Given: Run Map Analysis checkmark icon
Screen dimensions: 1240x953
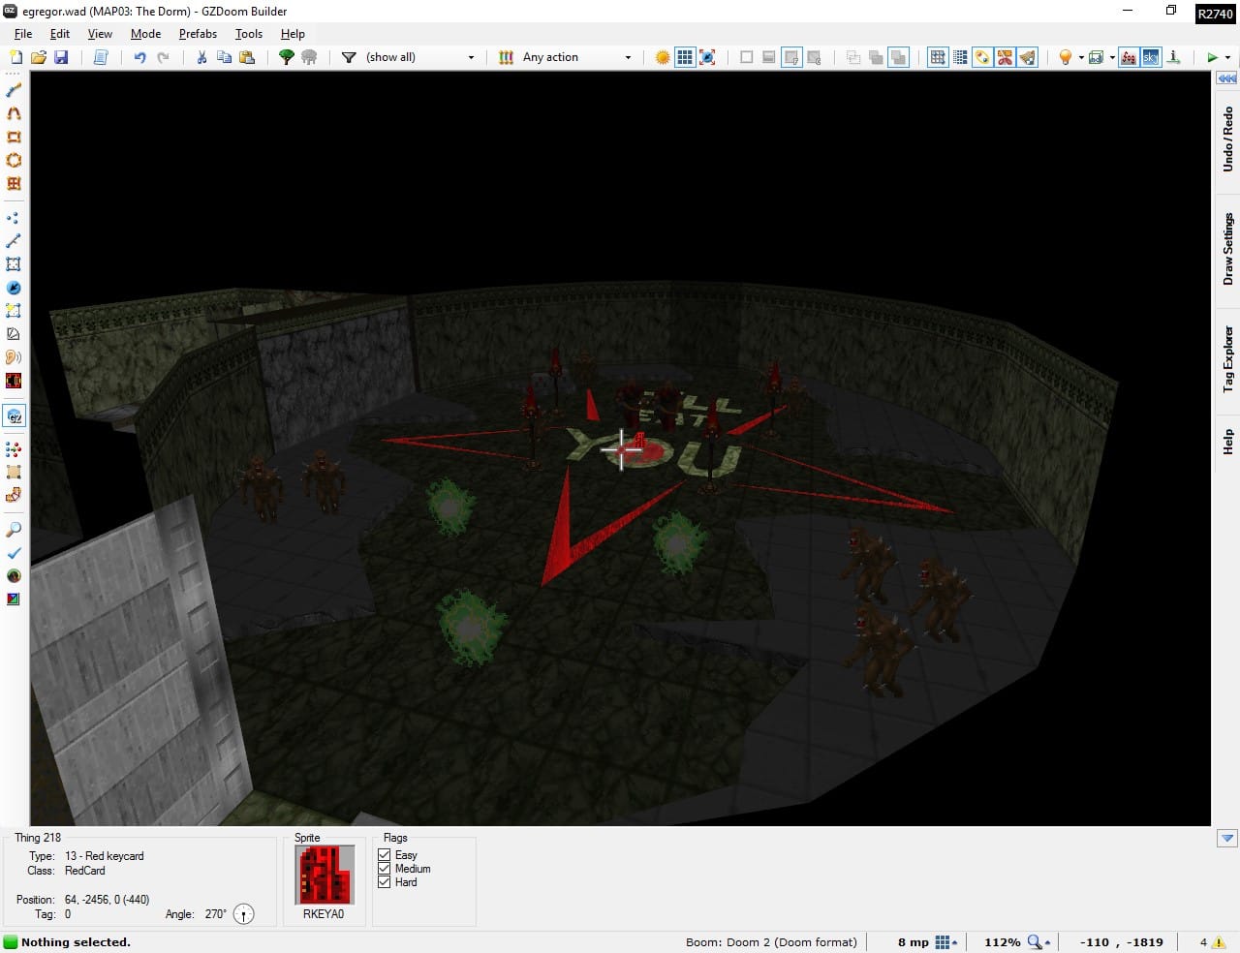Looking at the screenshot, I should pos(14,553).
